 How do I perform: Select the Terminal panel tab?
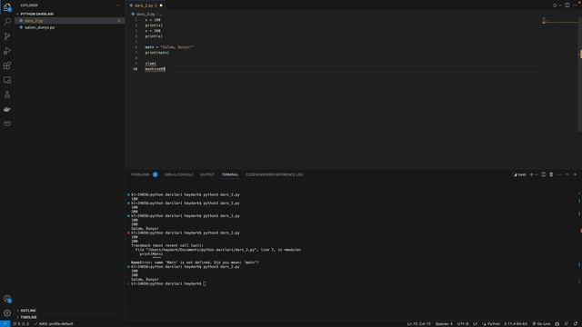tap(230, 174)
